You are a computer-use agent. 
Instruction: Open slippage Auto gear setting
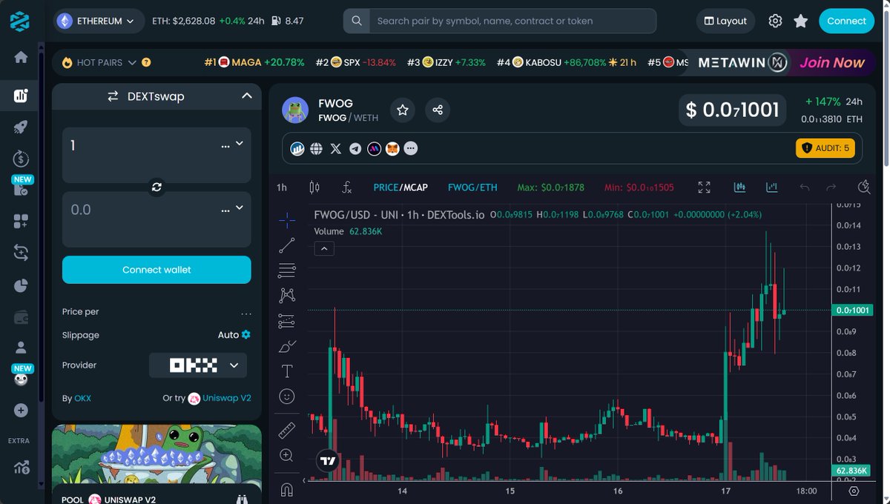246,335
